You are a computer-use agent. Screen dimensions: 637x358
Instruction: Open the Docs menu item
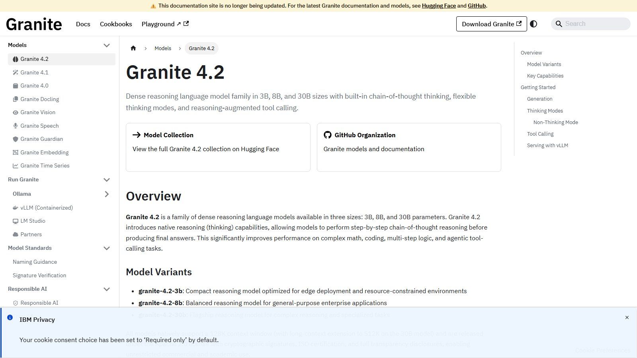(83, 24)
